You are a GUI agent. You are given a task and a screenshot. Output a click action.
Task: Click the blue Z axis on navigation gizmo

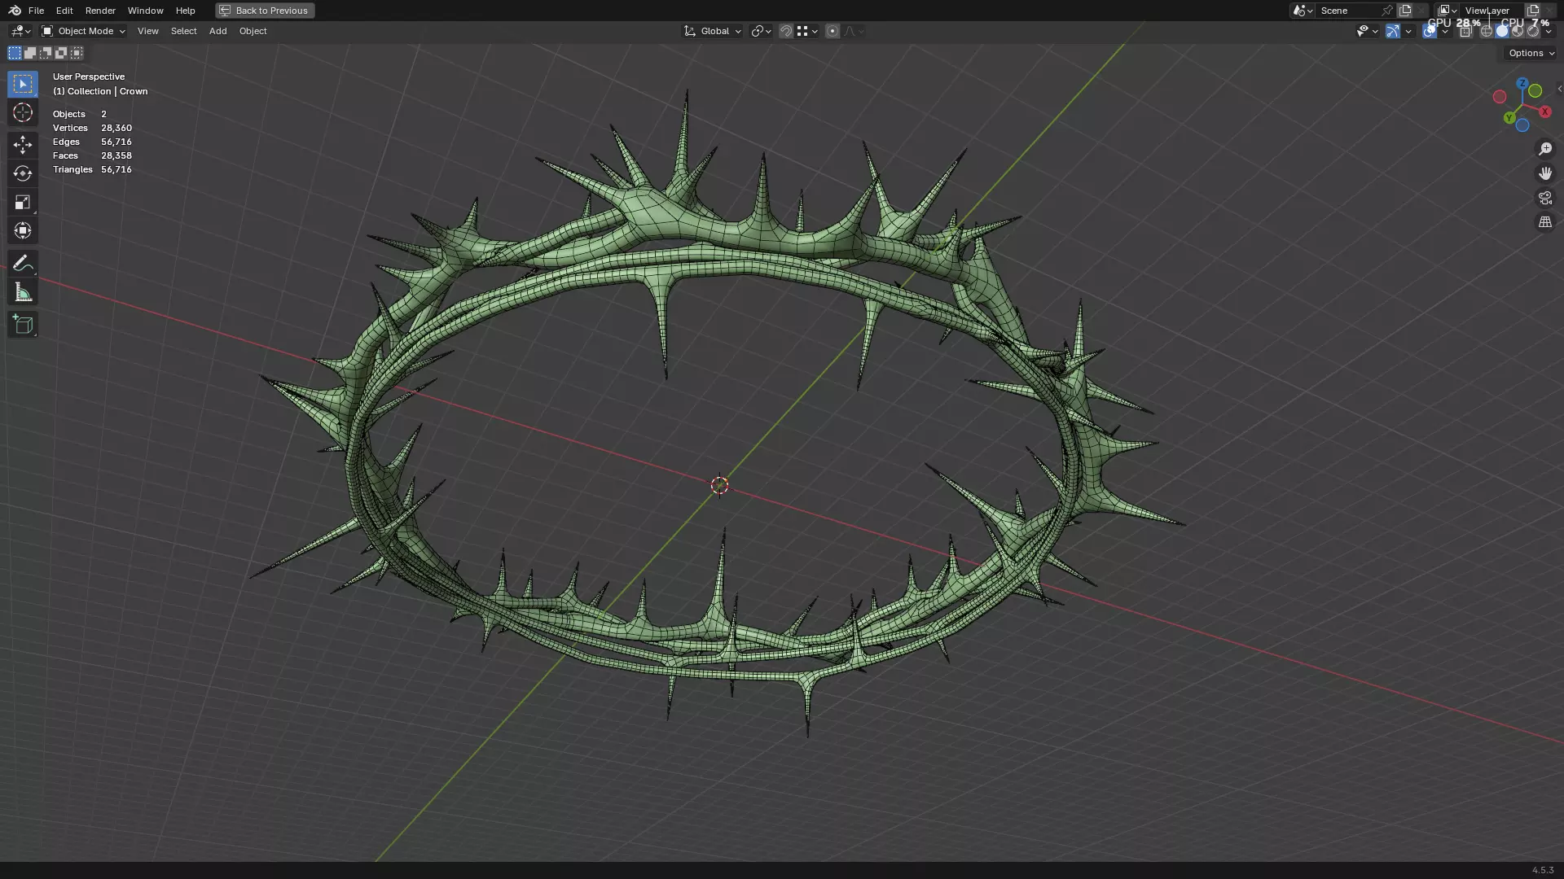pos(1522,83)
